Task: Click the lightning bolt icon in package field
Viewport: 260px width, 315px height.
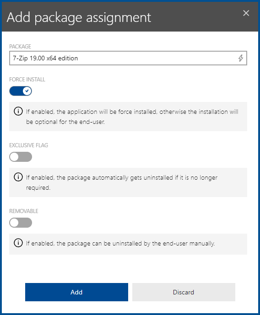Action: click(240, 58)
